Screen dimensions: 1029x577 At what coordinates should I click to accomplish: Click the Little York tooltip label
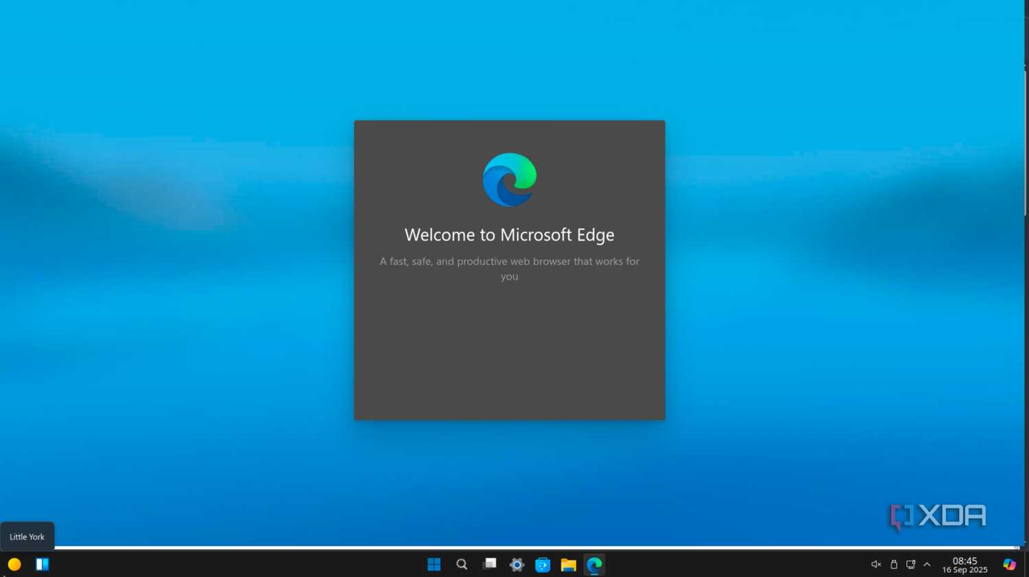click(x=27, y=537)
